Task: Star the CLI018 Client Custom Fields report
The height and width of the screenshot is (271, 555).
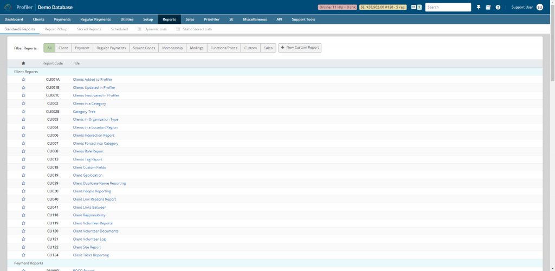Action: tap(23, 167)
